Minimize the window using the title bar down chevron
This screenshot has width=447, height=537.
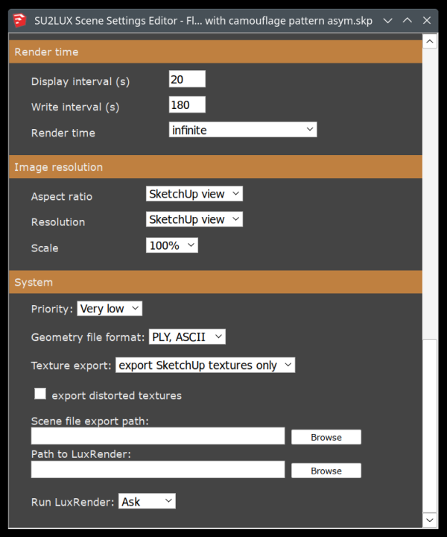tap(387, 21)
